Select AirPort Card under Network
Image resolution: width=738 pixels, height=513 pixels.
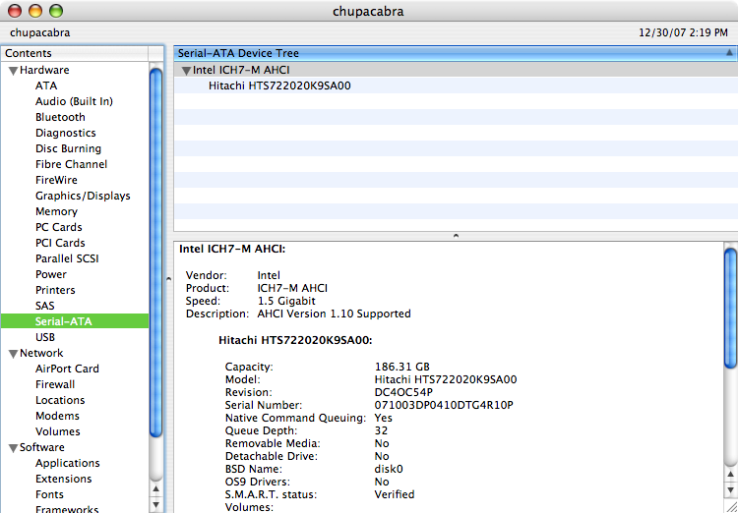coord(67,369)
